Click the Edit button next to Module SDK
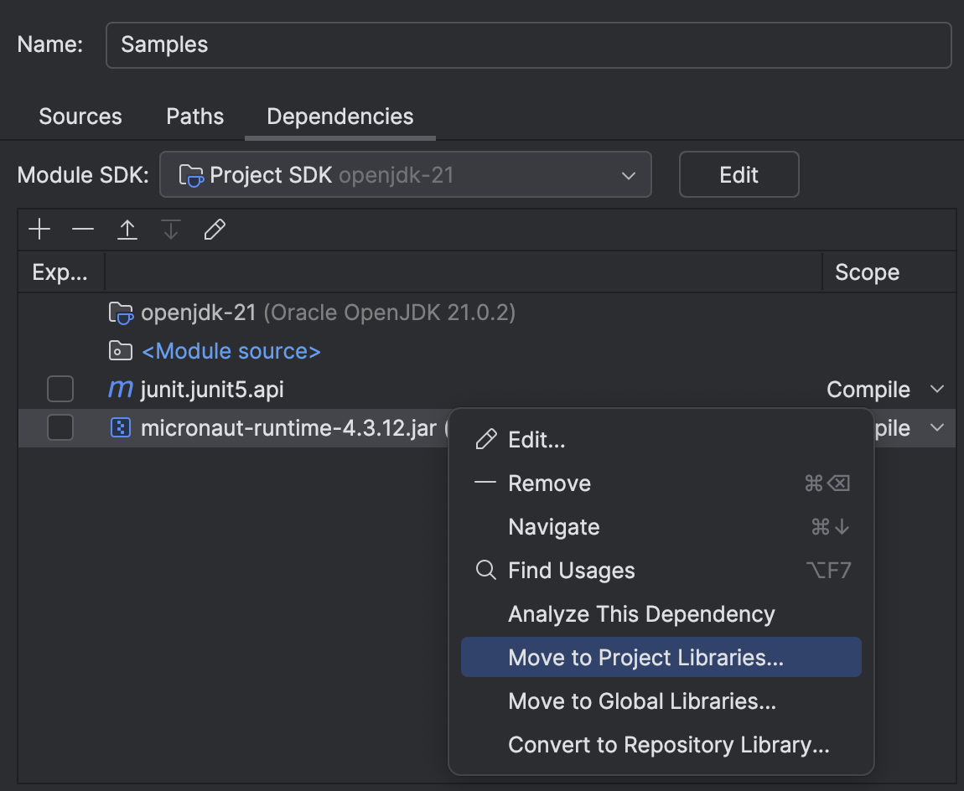 click(x=739, y=174)
